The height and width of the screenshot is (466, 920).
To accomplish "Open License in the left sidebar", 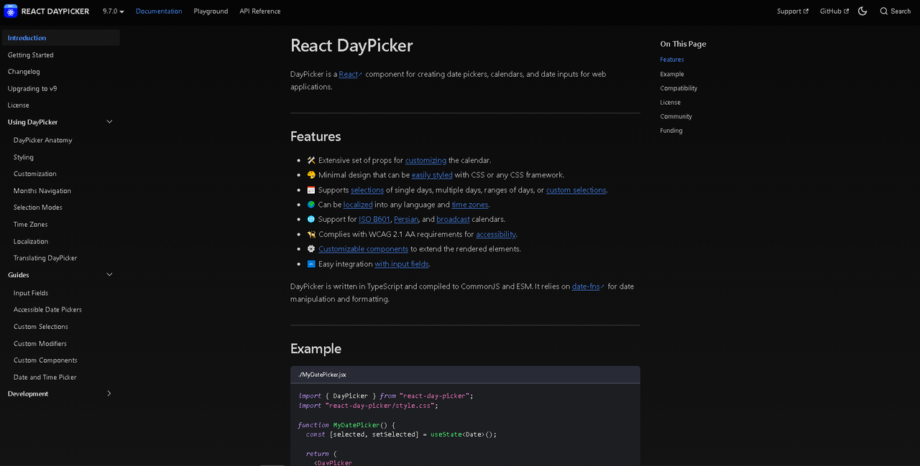I will [x=19, y=106].
